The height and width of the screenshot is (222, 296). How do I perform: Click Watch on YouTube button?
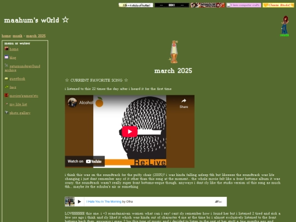(x=85, y=161)
